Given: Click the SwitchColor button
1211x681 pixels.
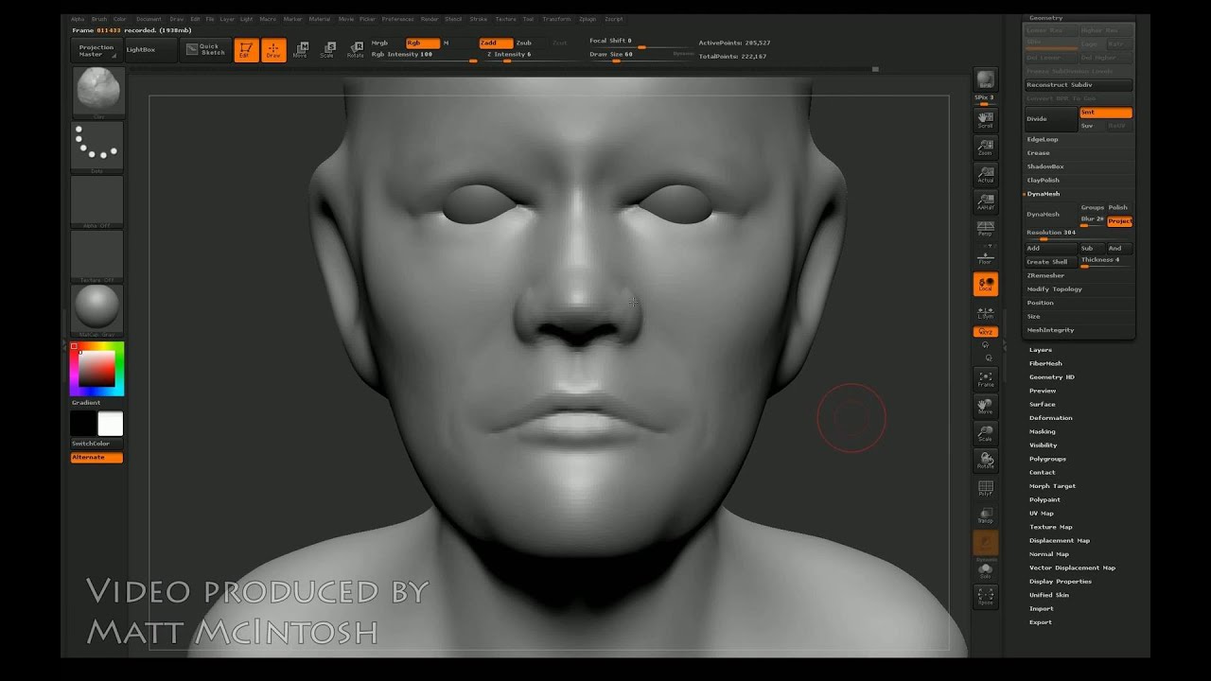Looking at the screenshot, I should (x=97, y=444).
